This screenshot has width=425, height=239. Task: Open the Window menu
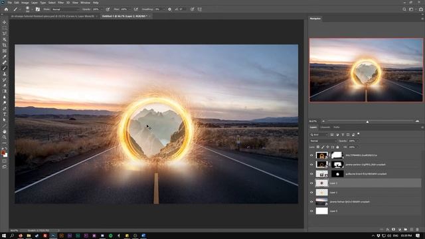(85, 3)
